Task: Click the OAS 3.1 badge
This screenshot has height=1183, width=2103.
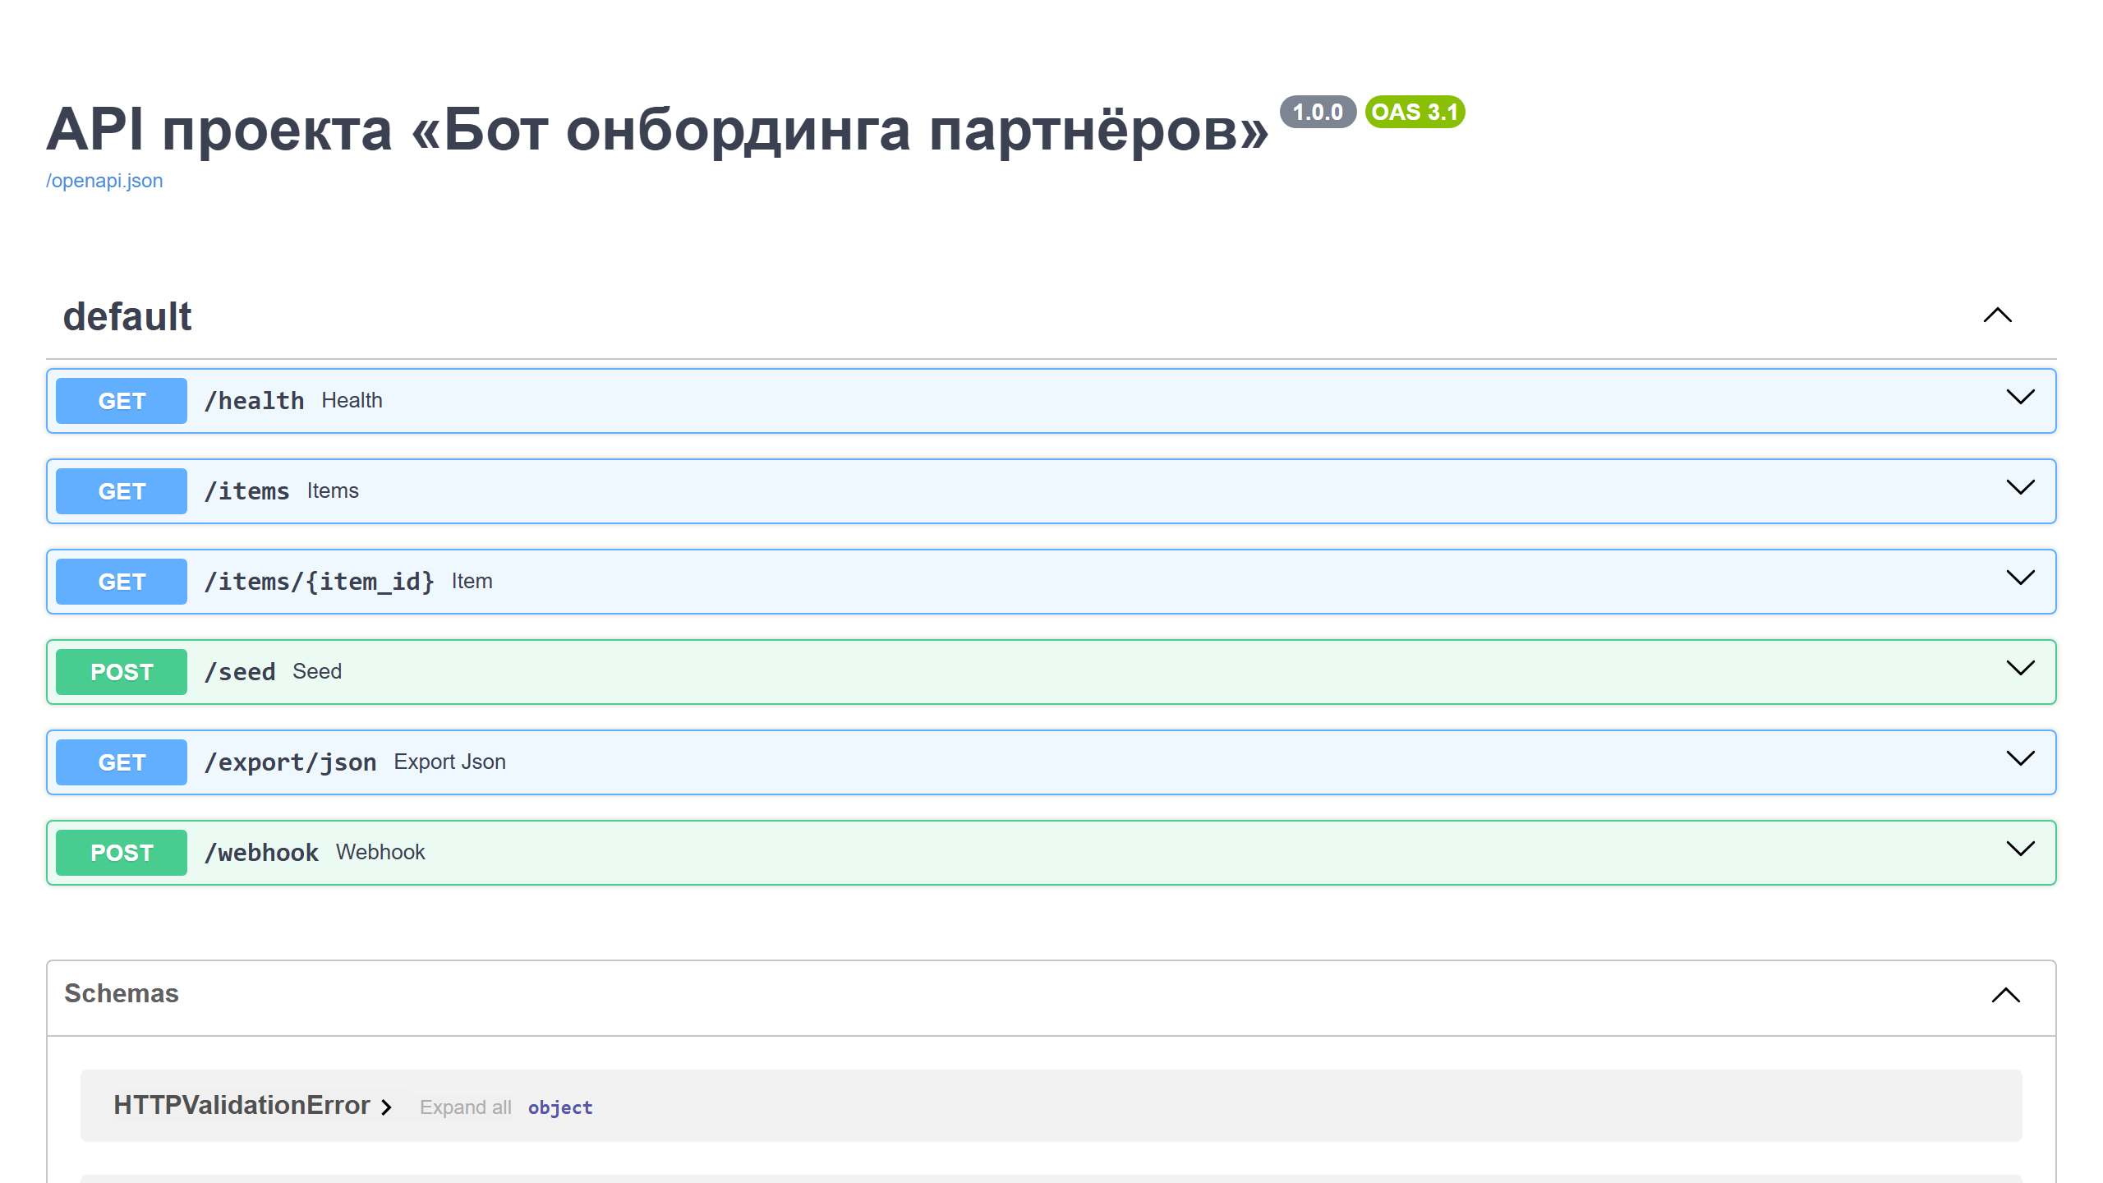Action: [1415, 112]
